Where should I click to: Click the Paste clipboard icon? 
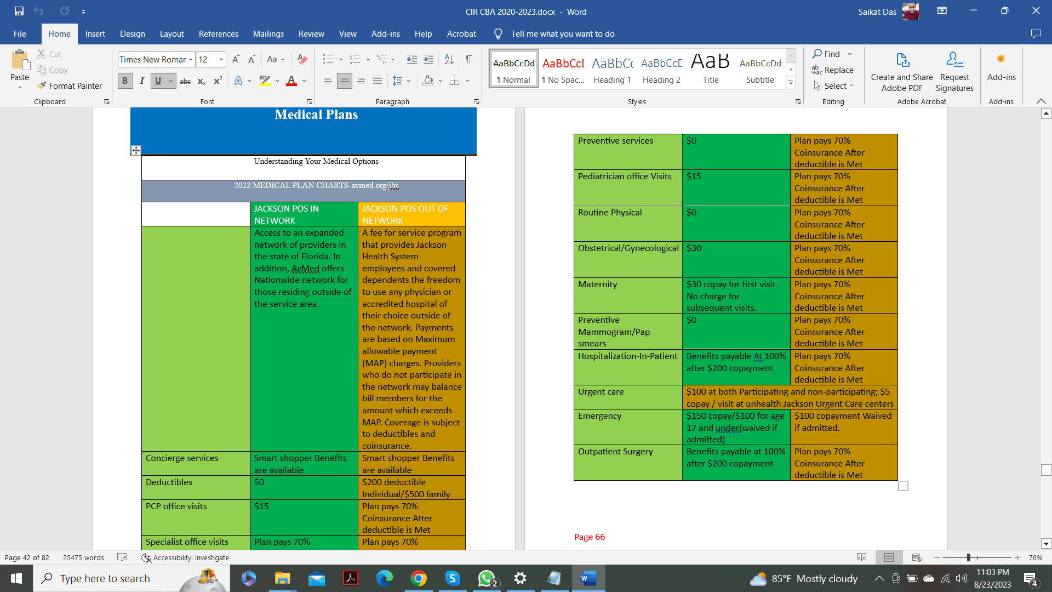[x=20, y=61]
